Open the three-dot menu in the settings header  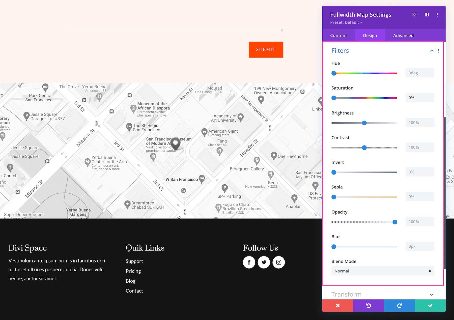click(438, 14)
